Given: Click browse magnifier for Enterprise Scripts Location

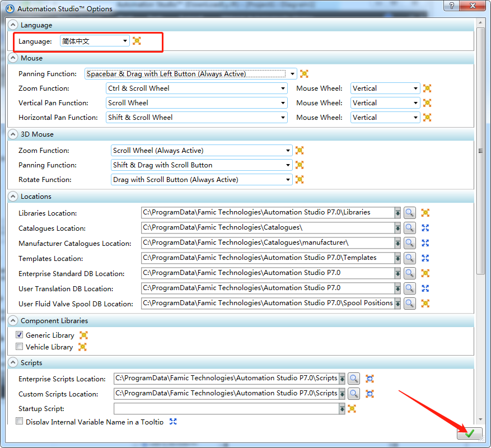Looking at the screenshot, I should (x=354, y=379).
